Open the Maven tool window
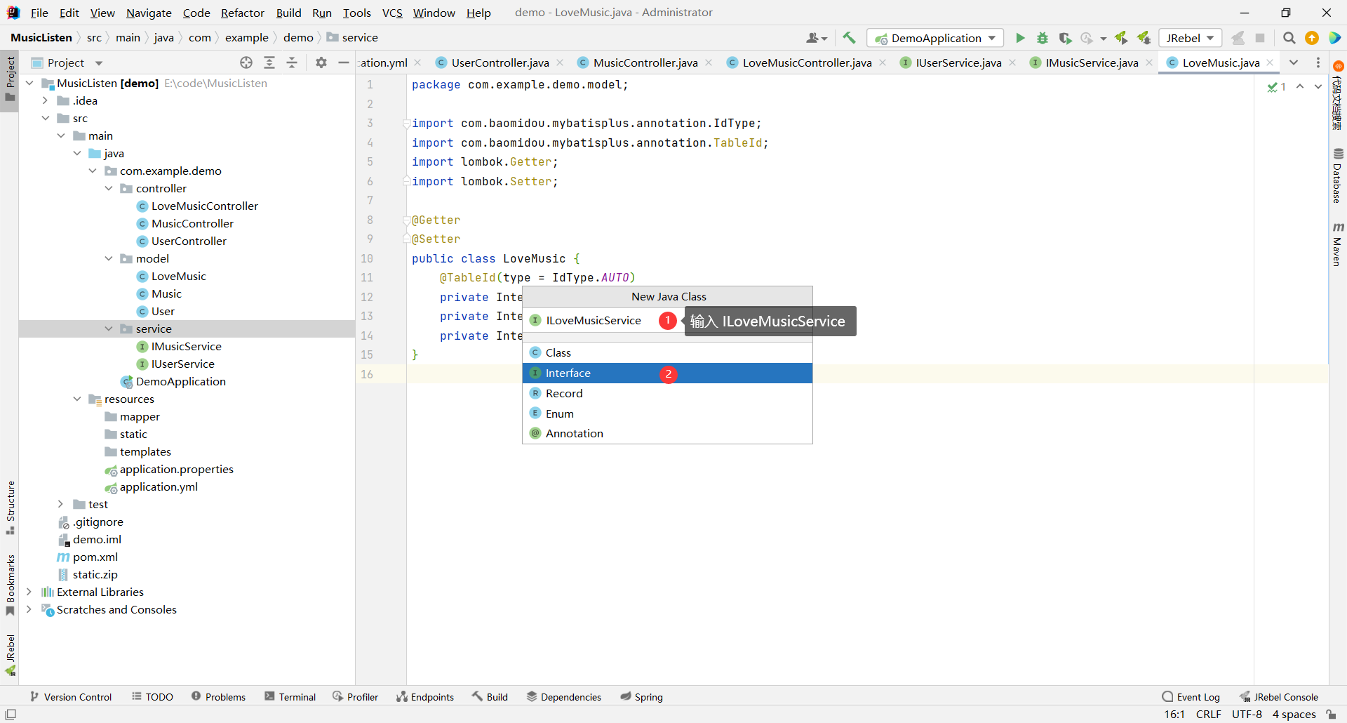Viewport: 1347px width, 723px height. pos(1337,245)
